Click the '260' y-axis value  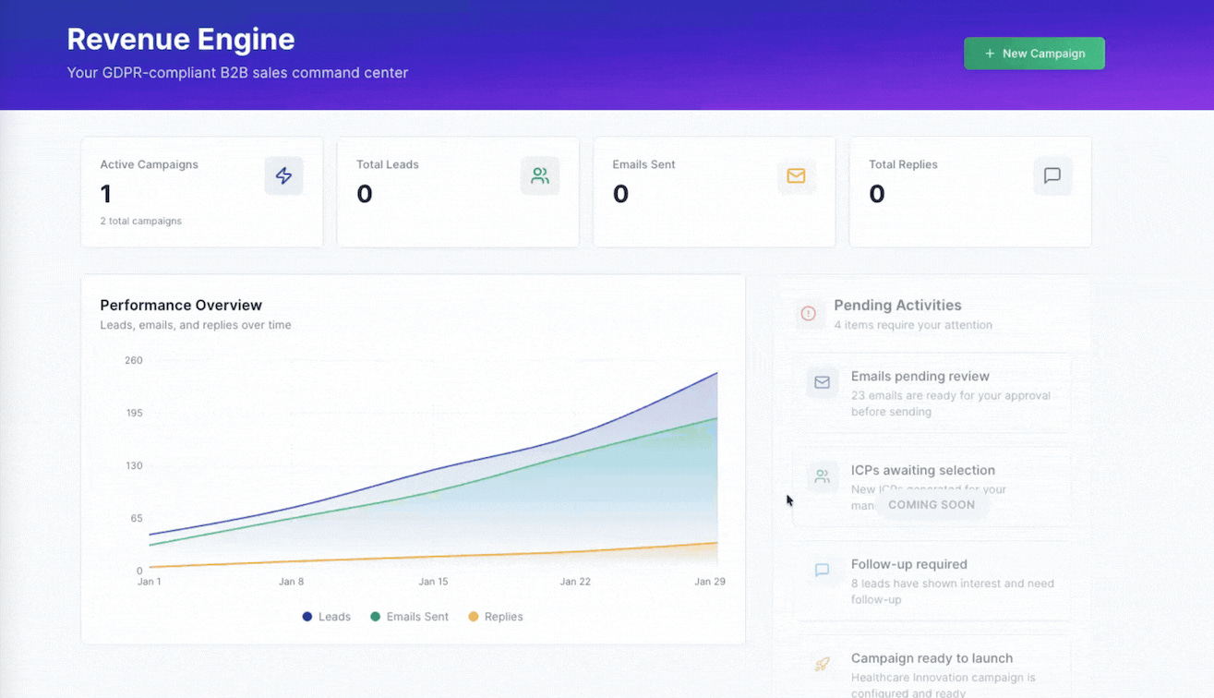point(134,360)
